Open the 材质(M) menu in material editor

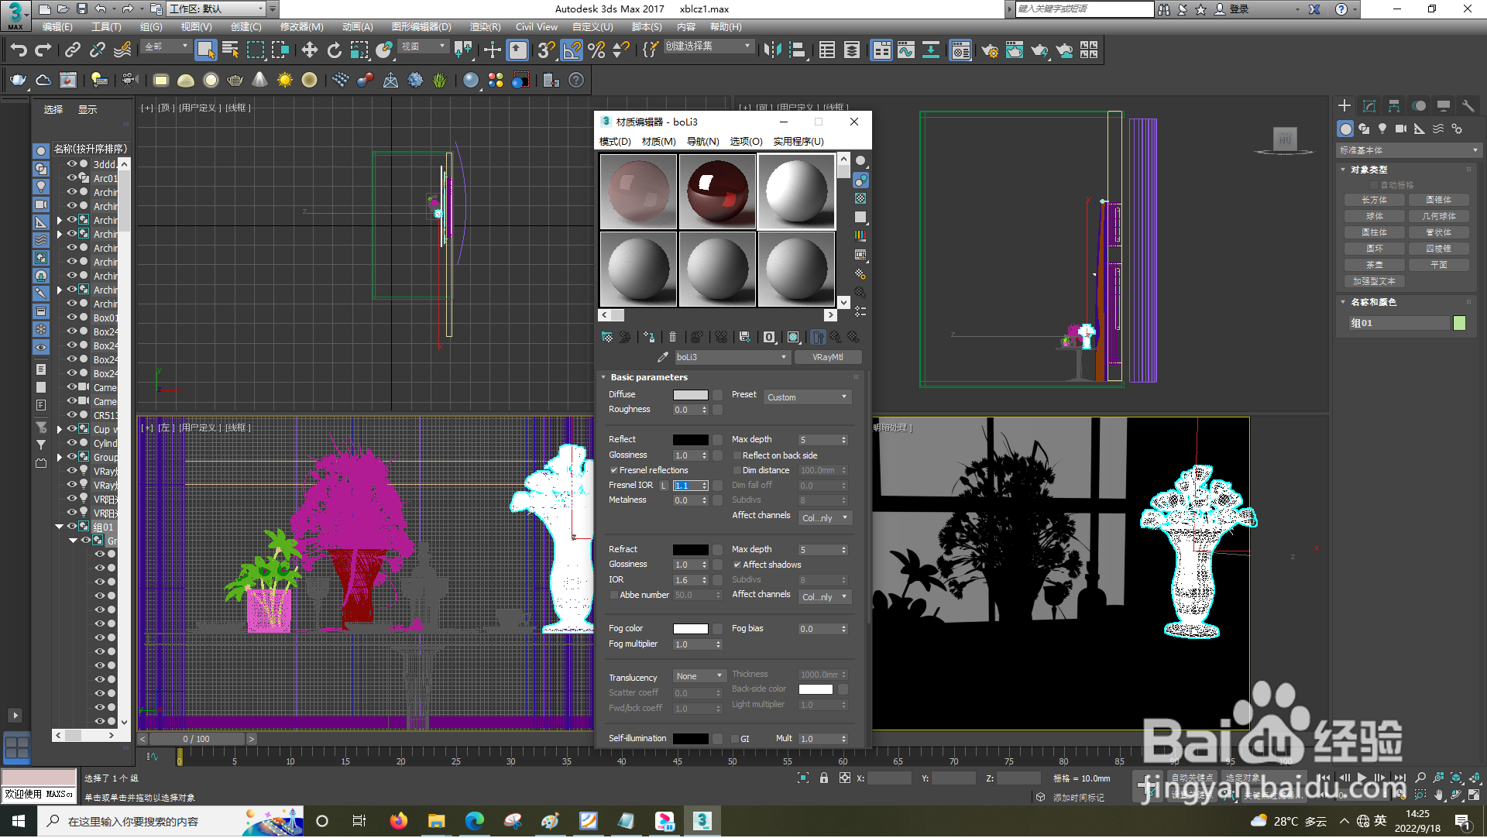658,141
